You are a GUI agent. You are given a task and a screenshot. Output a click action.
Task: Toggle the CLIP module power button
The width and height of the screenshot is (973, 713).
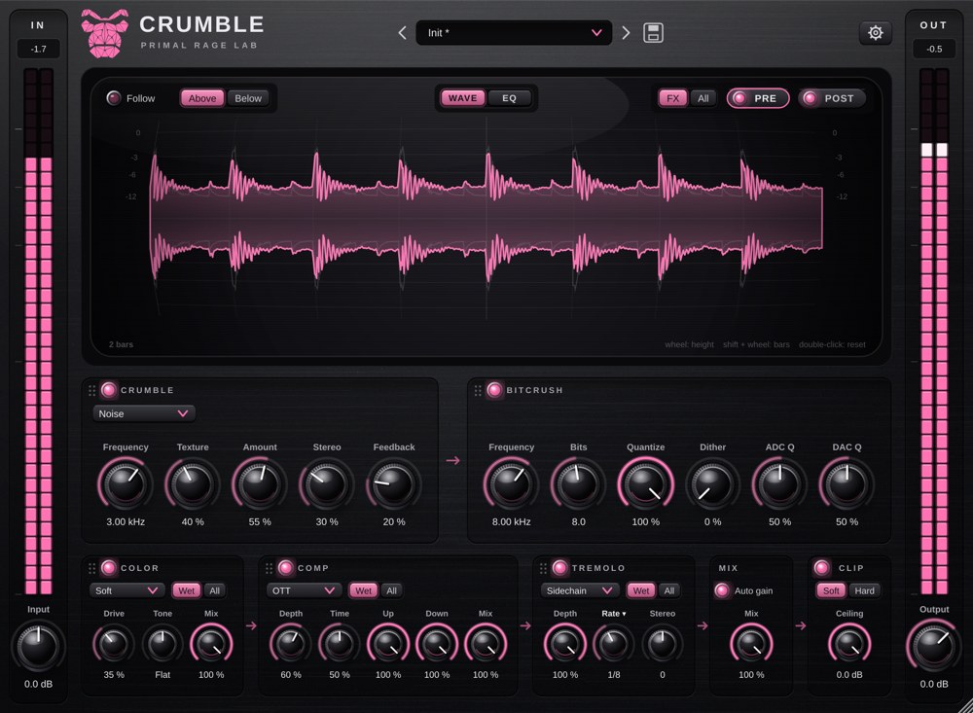click(x=821, y=567)
